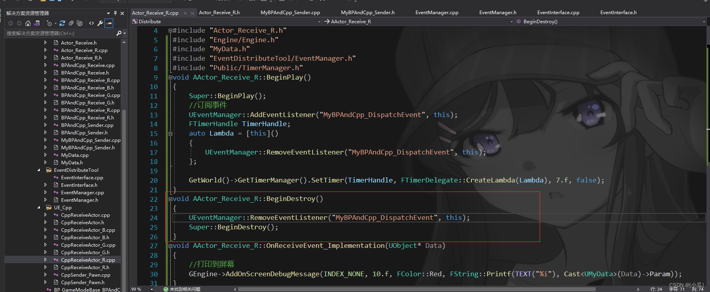Click the file icon of EventInterface.cpp

[56, 178]
